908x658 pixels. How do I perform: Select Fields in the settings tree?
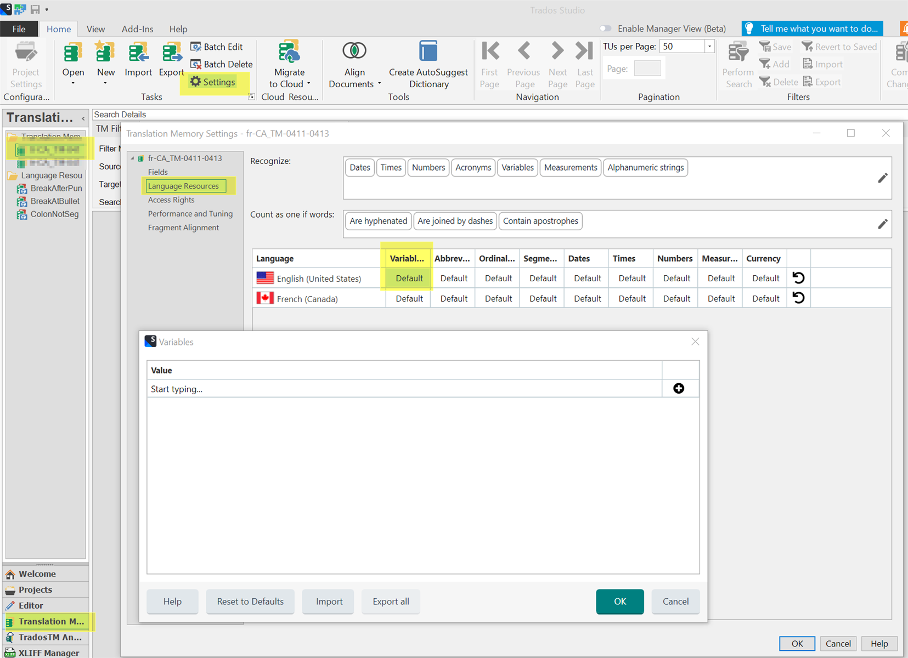click(157, 172)
